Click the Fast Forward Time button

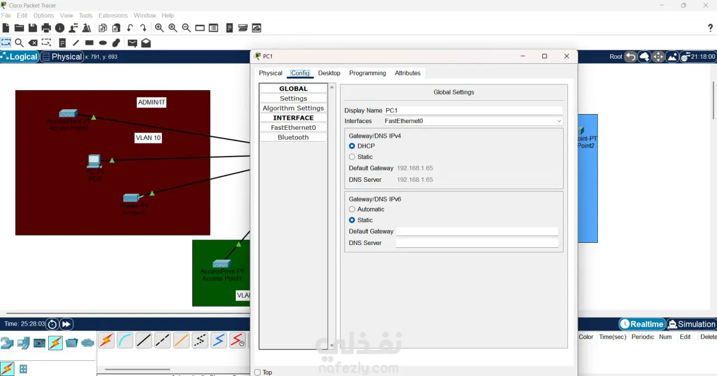coord(66,324)
